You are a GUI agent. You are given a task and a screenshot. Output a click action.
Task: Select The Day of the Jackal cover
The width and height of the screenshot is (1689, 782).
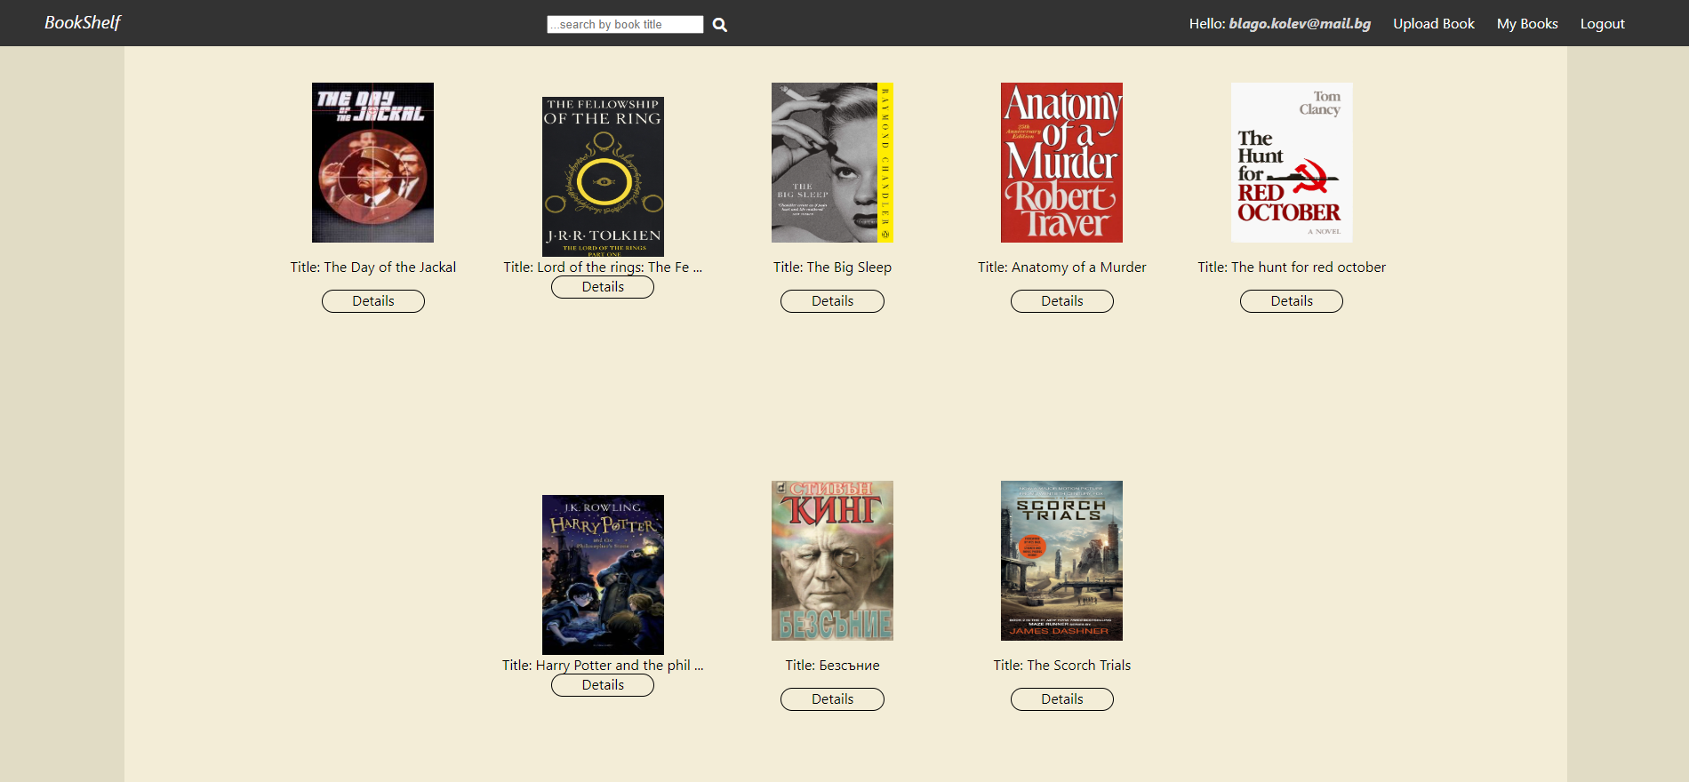(372, 163)
